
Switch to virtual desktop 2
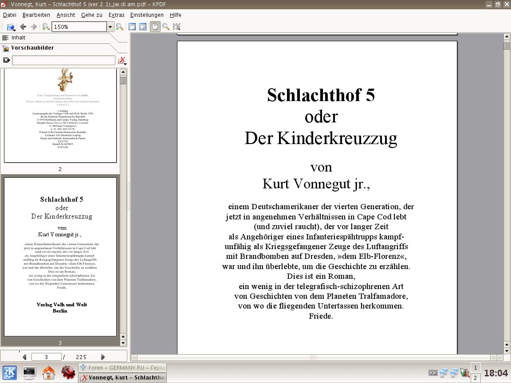coord(476,378)
